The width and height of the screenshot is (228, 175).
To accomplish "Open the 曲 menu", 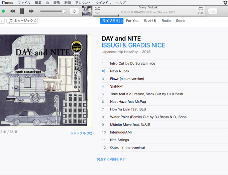I will (x=47, y=3).
